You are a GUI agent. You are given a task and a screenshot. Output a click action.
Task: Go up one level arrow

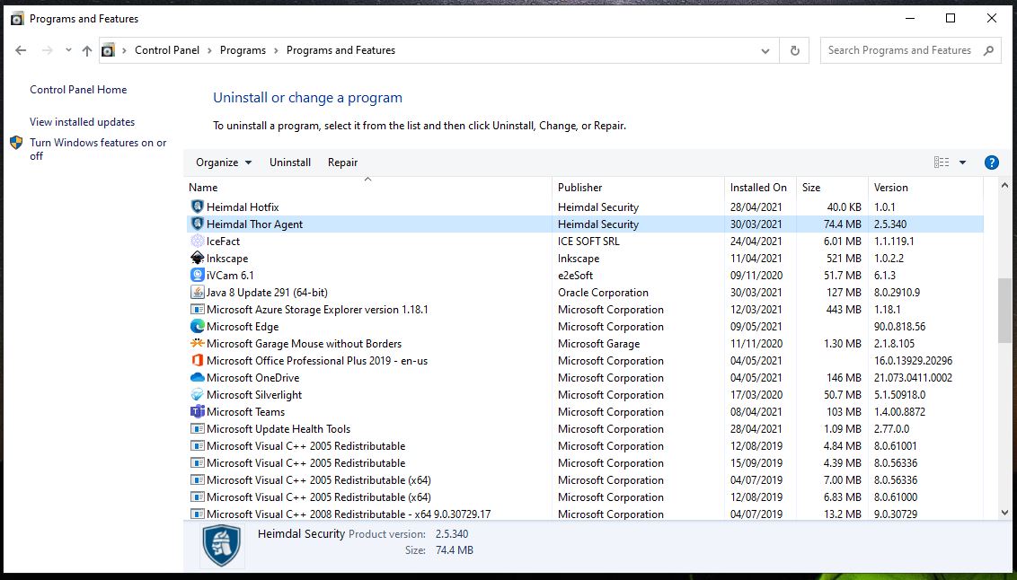(87, 50)
